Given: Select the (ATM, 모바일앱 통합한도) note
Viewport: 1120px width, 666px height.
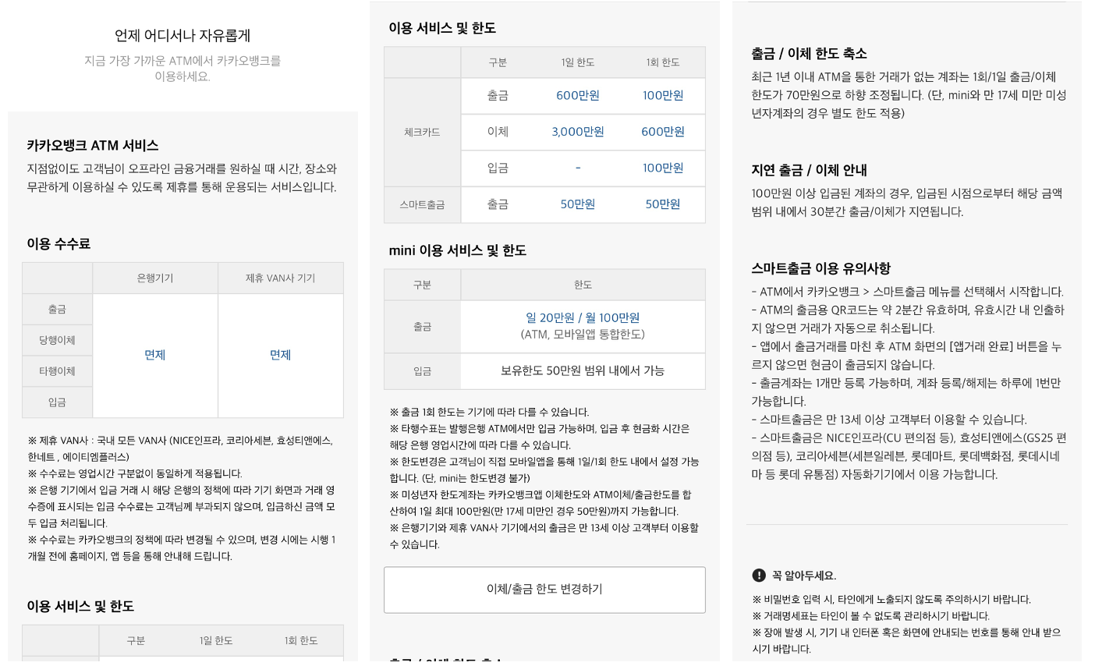Looking at the screenshot, I should tap(583, 335).
